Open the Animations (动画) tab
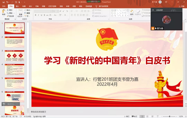 tap(43, 6)
